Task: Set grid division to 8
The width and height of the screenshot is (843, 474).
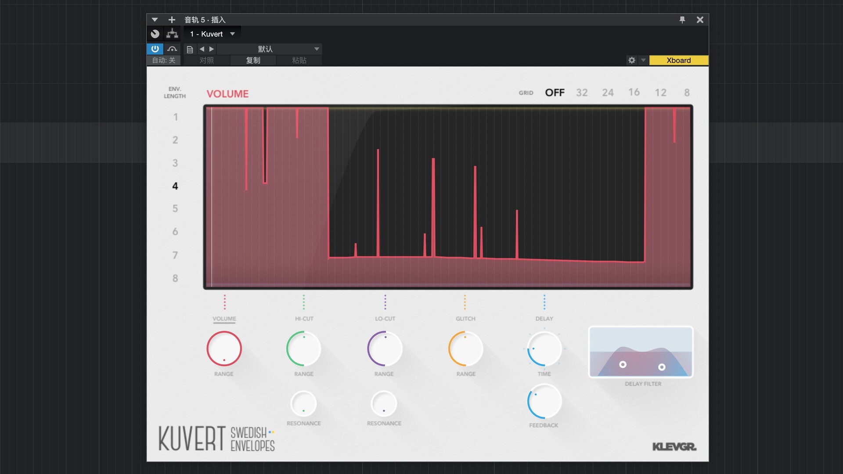Action: [x=687, y=93]
